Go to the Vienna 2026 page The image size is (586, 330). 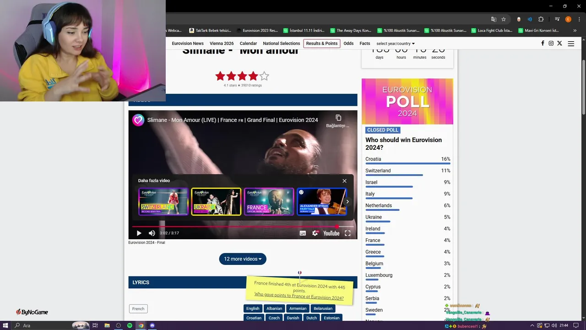point(222,44)
